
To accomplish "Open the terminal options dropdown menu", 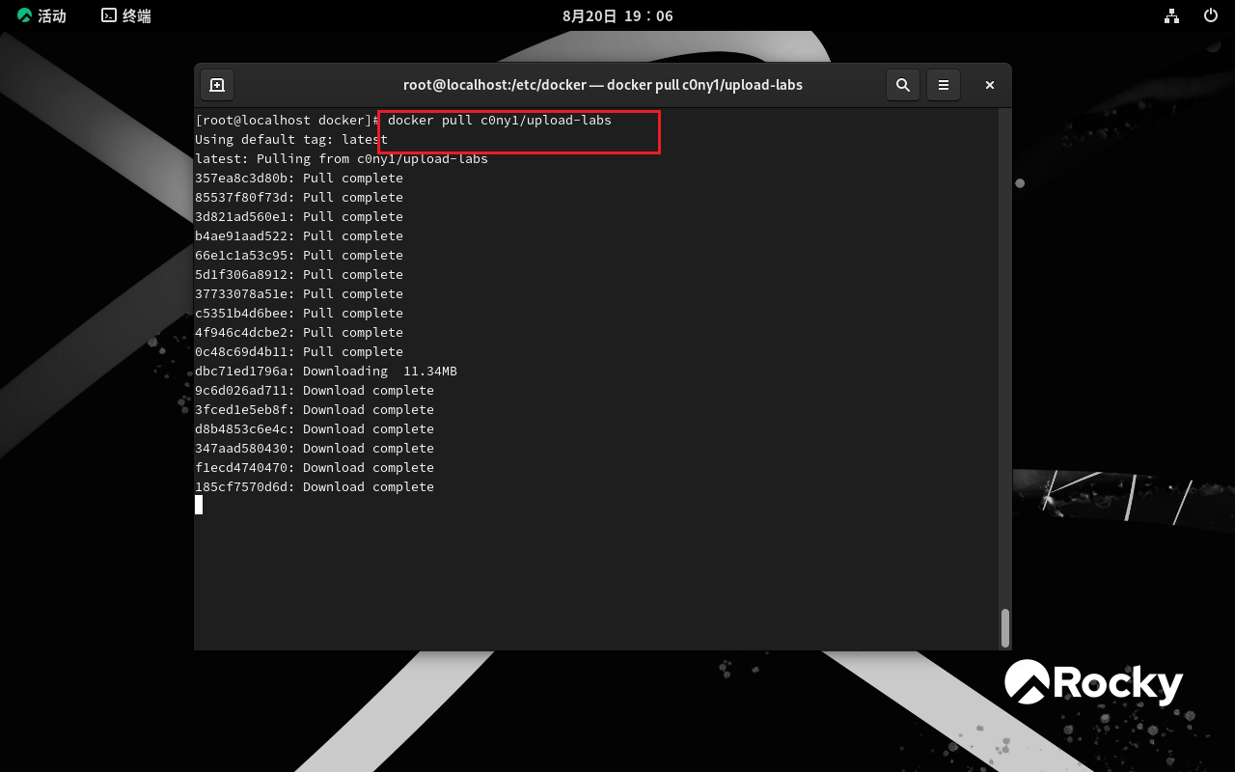I will point(944,85).
